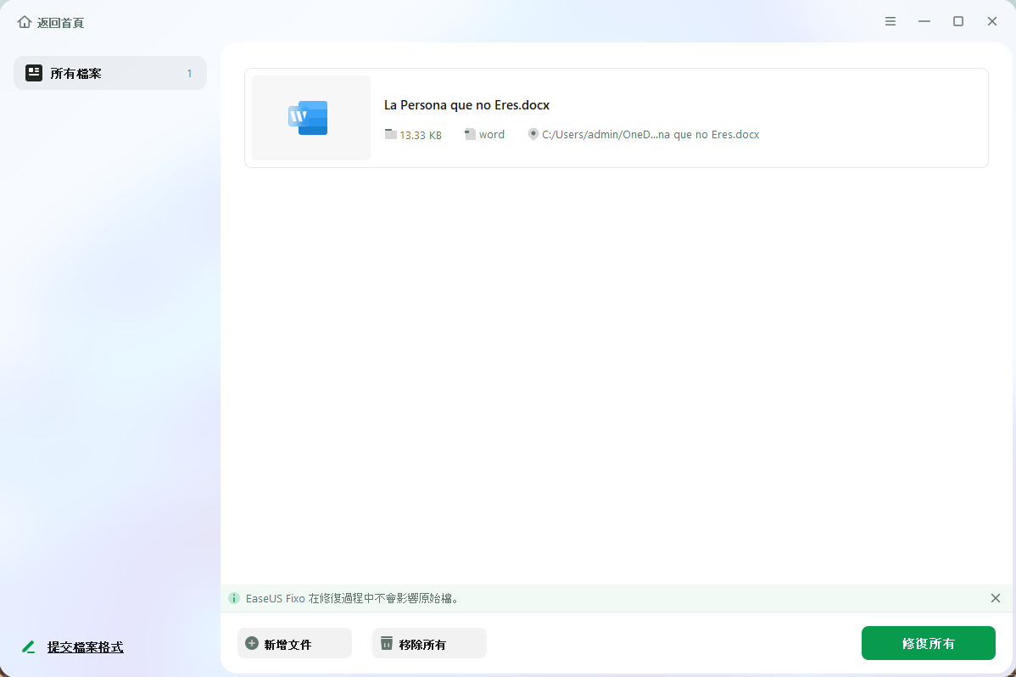The image size is (1016, 677).
Task: Click the 所有檔案 list icon in sidebar
Action: point(34,73)
